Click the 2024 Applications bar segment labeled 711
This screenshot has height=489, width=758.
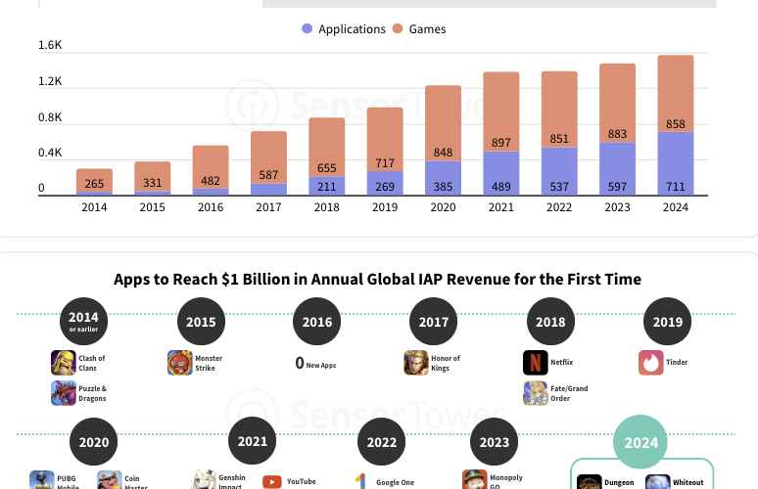click(676, 163)
